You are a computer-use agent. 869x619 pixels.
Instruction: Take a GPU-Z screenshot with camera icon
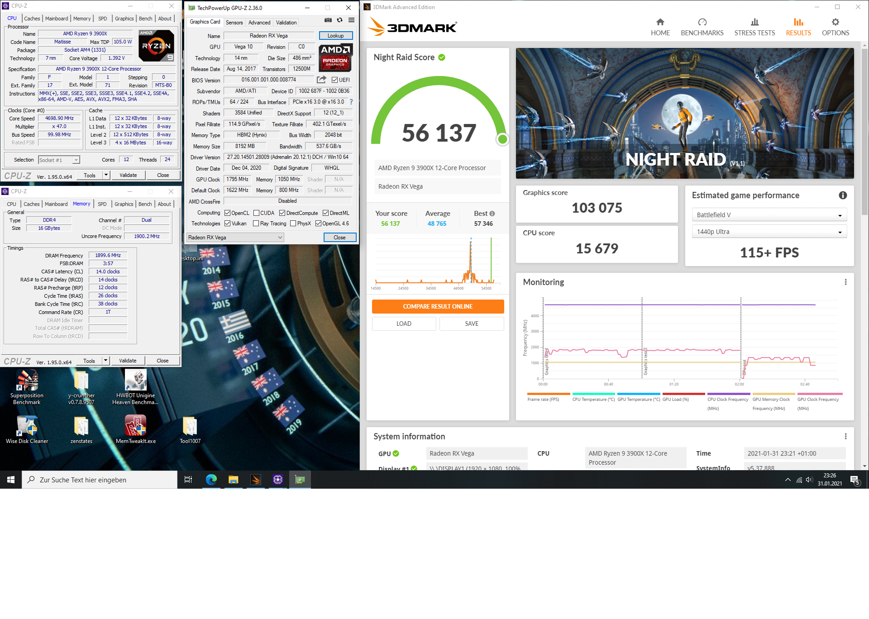pyautogui.click(x=328, y=20)
